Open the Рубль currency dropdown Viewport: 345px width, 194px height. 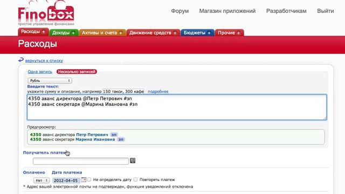pyautogui.click(x=50, y=81)
